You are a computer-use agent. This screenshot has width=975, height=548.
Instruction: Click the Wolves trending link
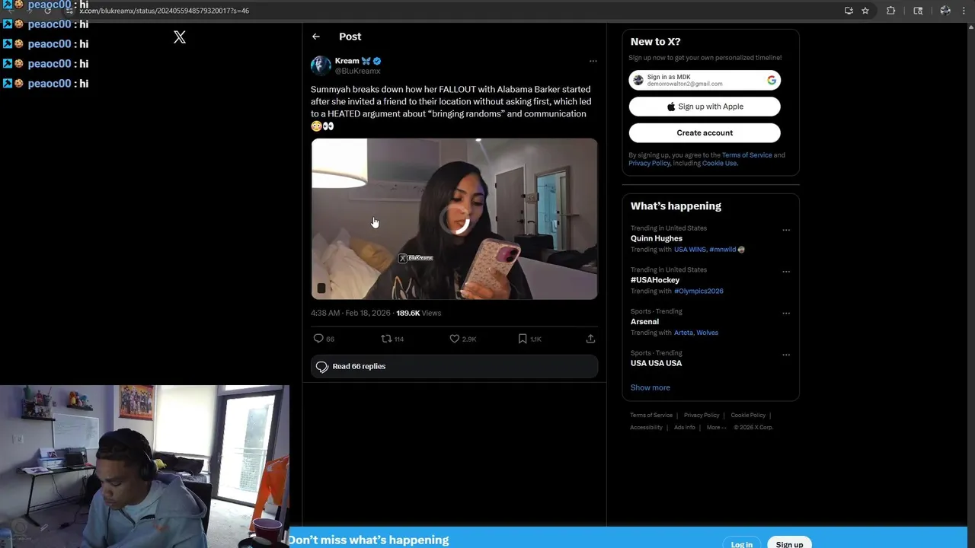tap(707, 333)
